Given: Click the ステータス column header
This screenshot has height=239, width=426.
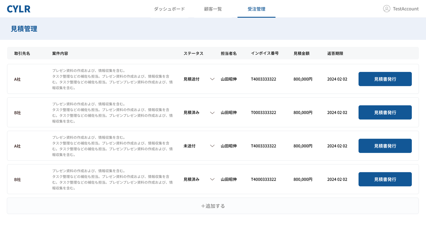Looking at the screenshot, I should [x=193, y=53].
